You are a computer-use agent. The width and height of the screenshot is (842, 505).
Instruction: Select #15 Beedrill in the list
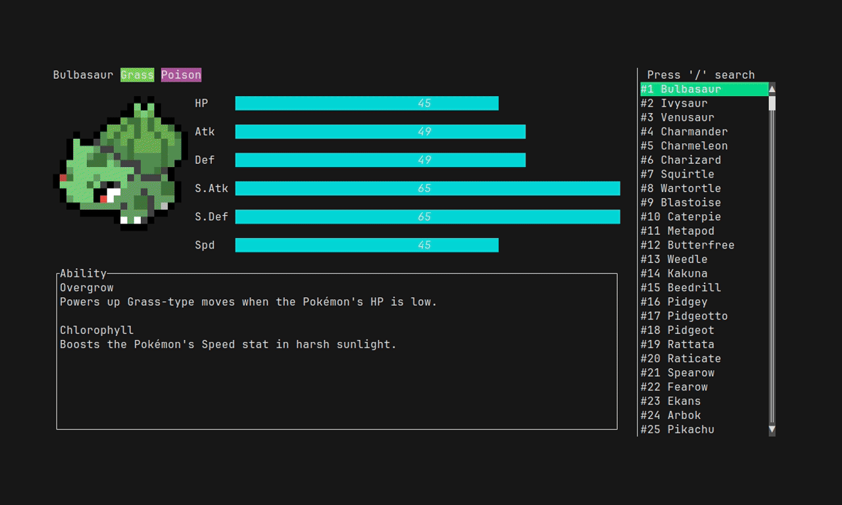click(705, 287)
